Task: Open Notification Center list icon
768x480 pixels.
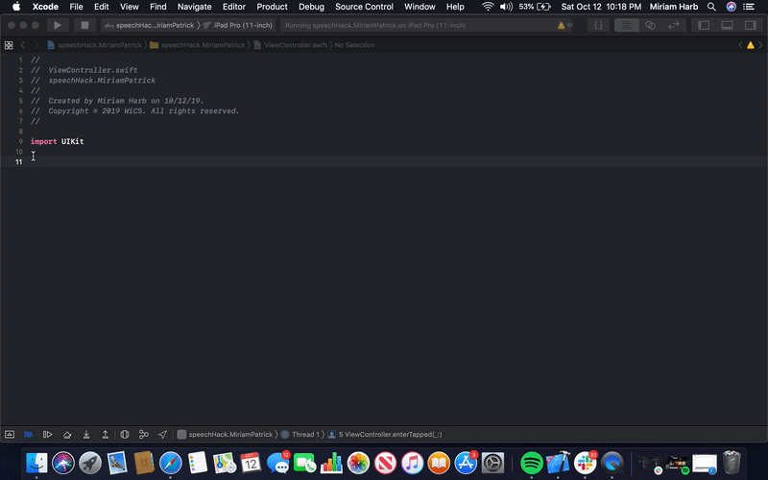Action: [x=749, y=7]
